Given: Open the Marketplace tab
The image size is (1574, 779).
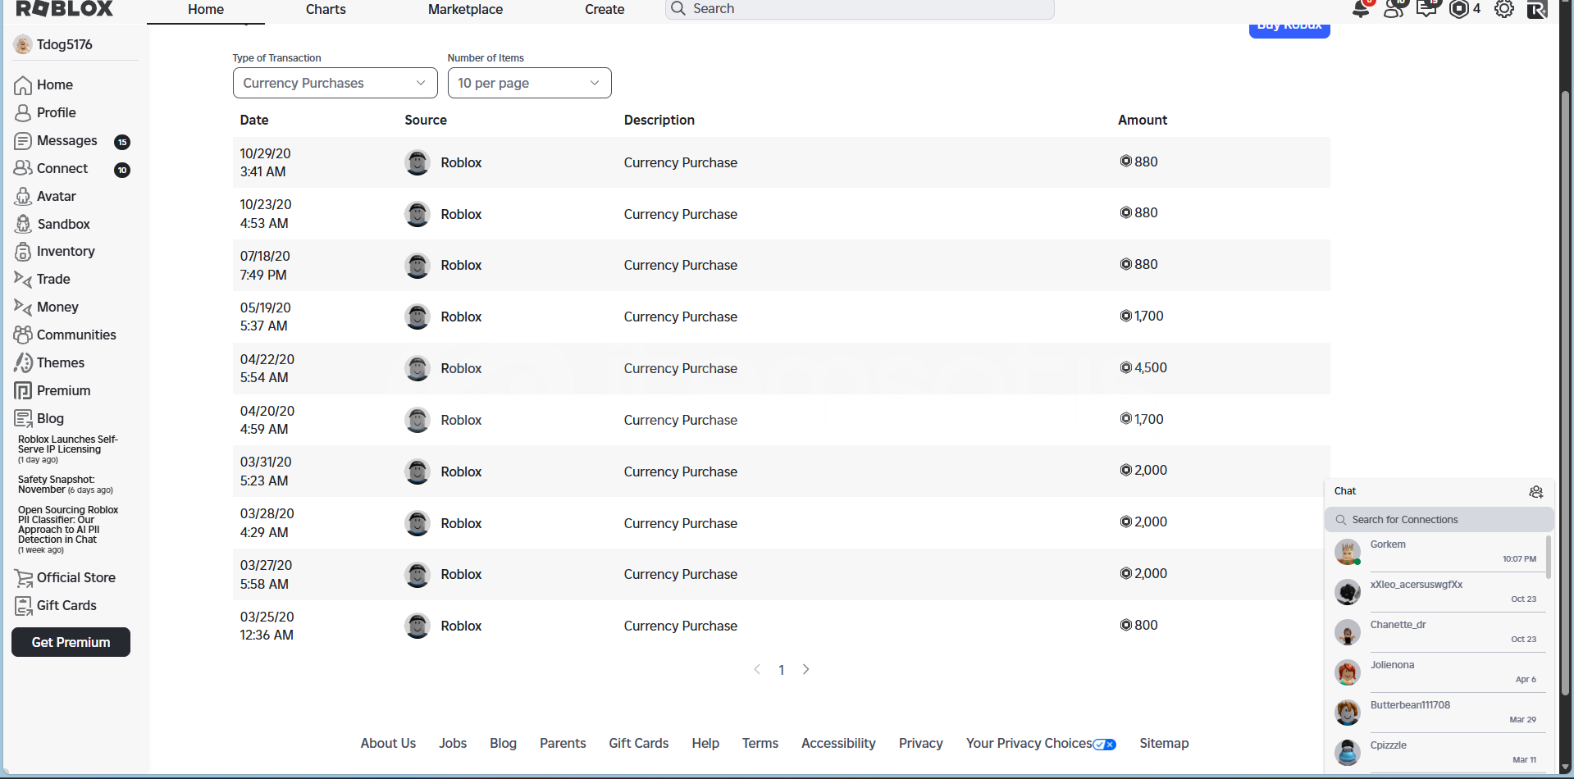Looking at the screenshot, I should [x=465, y=9].
